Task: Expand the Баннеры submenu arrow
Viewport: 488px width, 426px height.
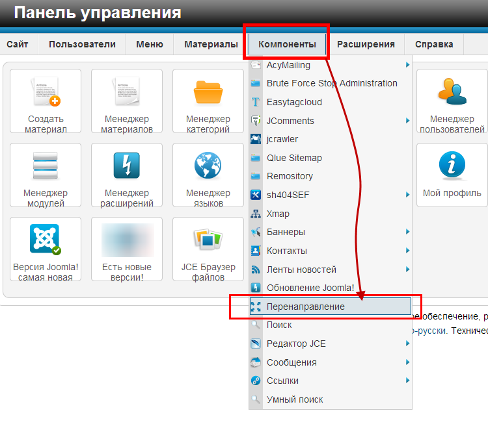Action: coord(407,232)
